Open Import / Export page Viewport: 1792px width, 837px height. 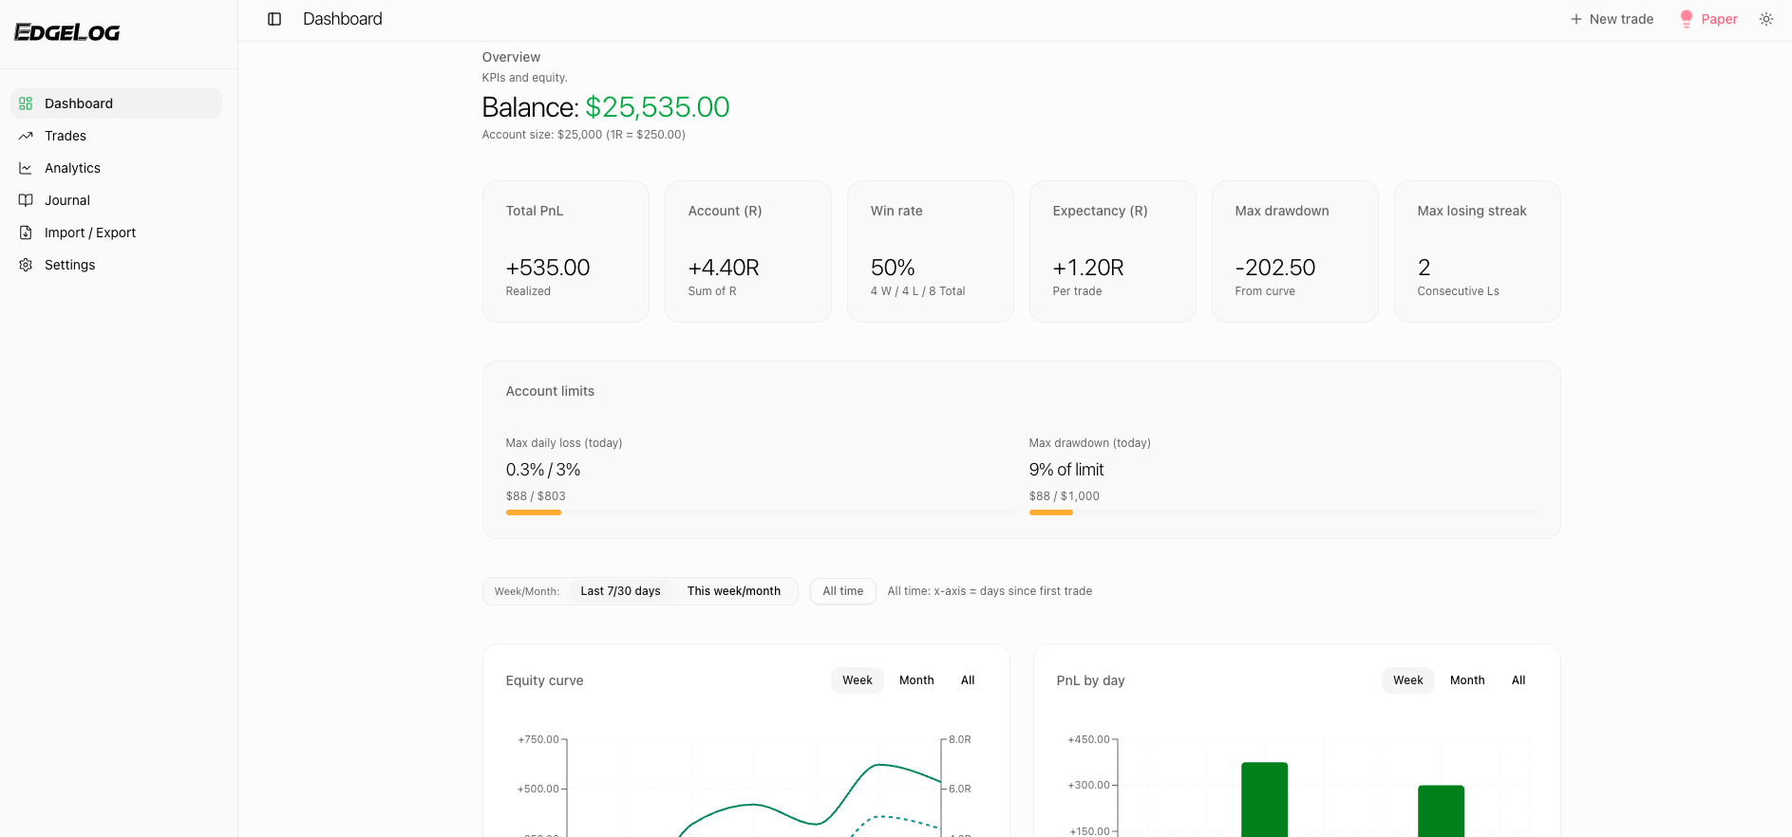116,232
